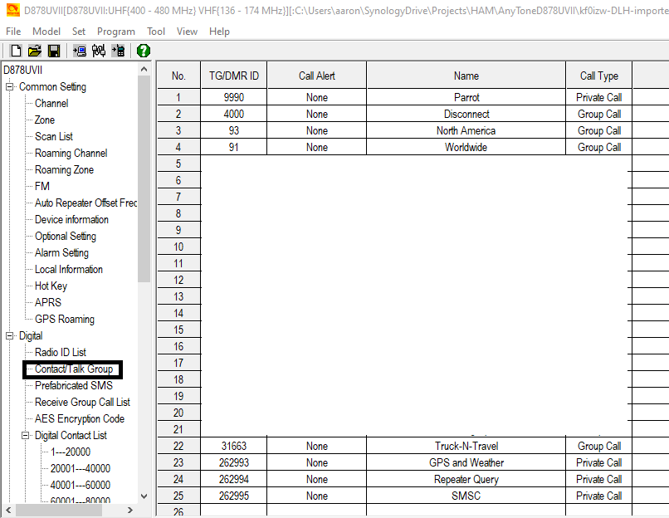This screenshot has width=669, height=518.
Task: Click the green help question mark icon
Action: 144,51
